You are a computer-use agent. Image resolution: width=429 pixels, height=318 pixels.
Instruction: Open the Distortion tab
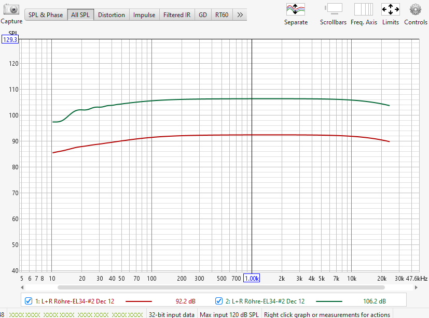coord(112,15)
